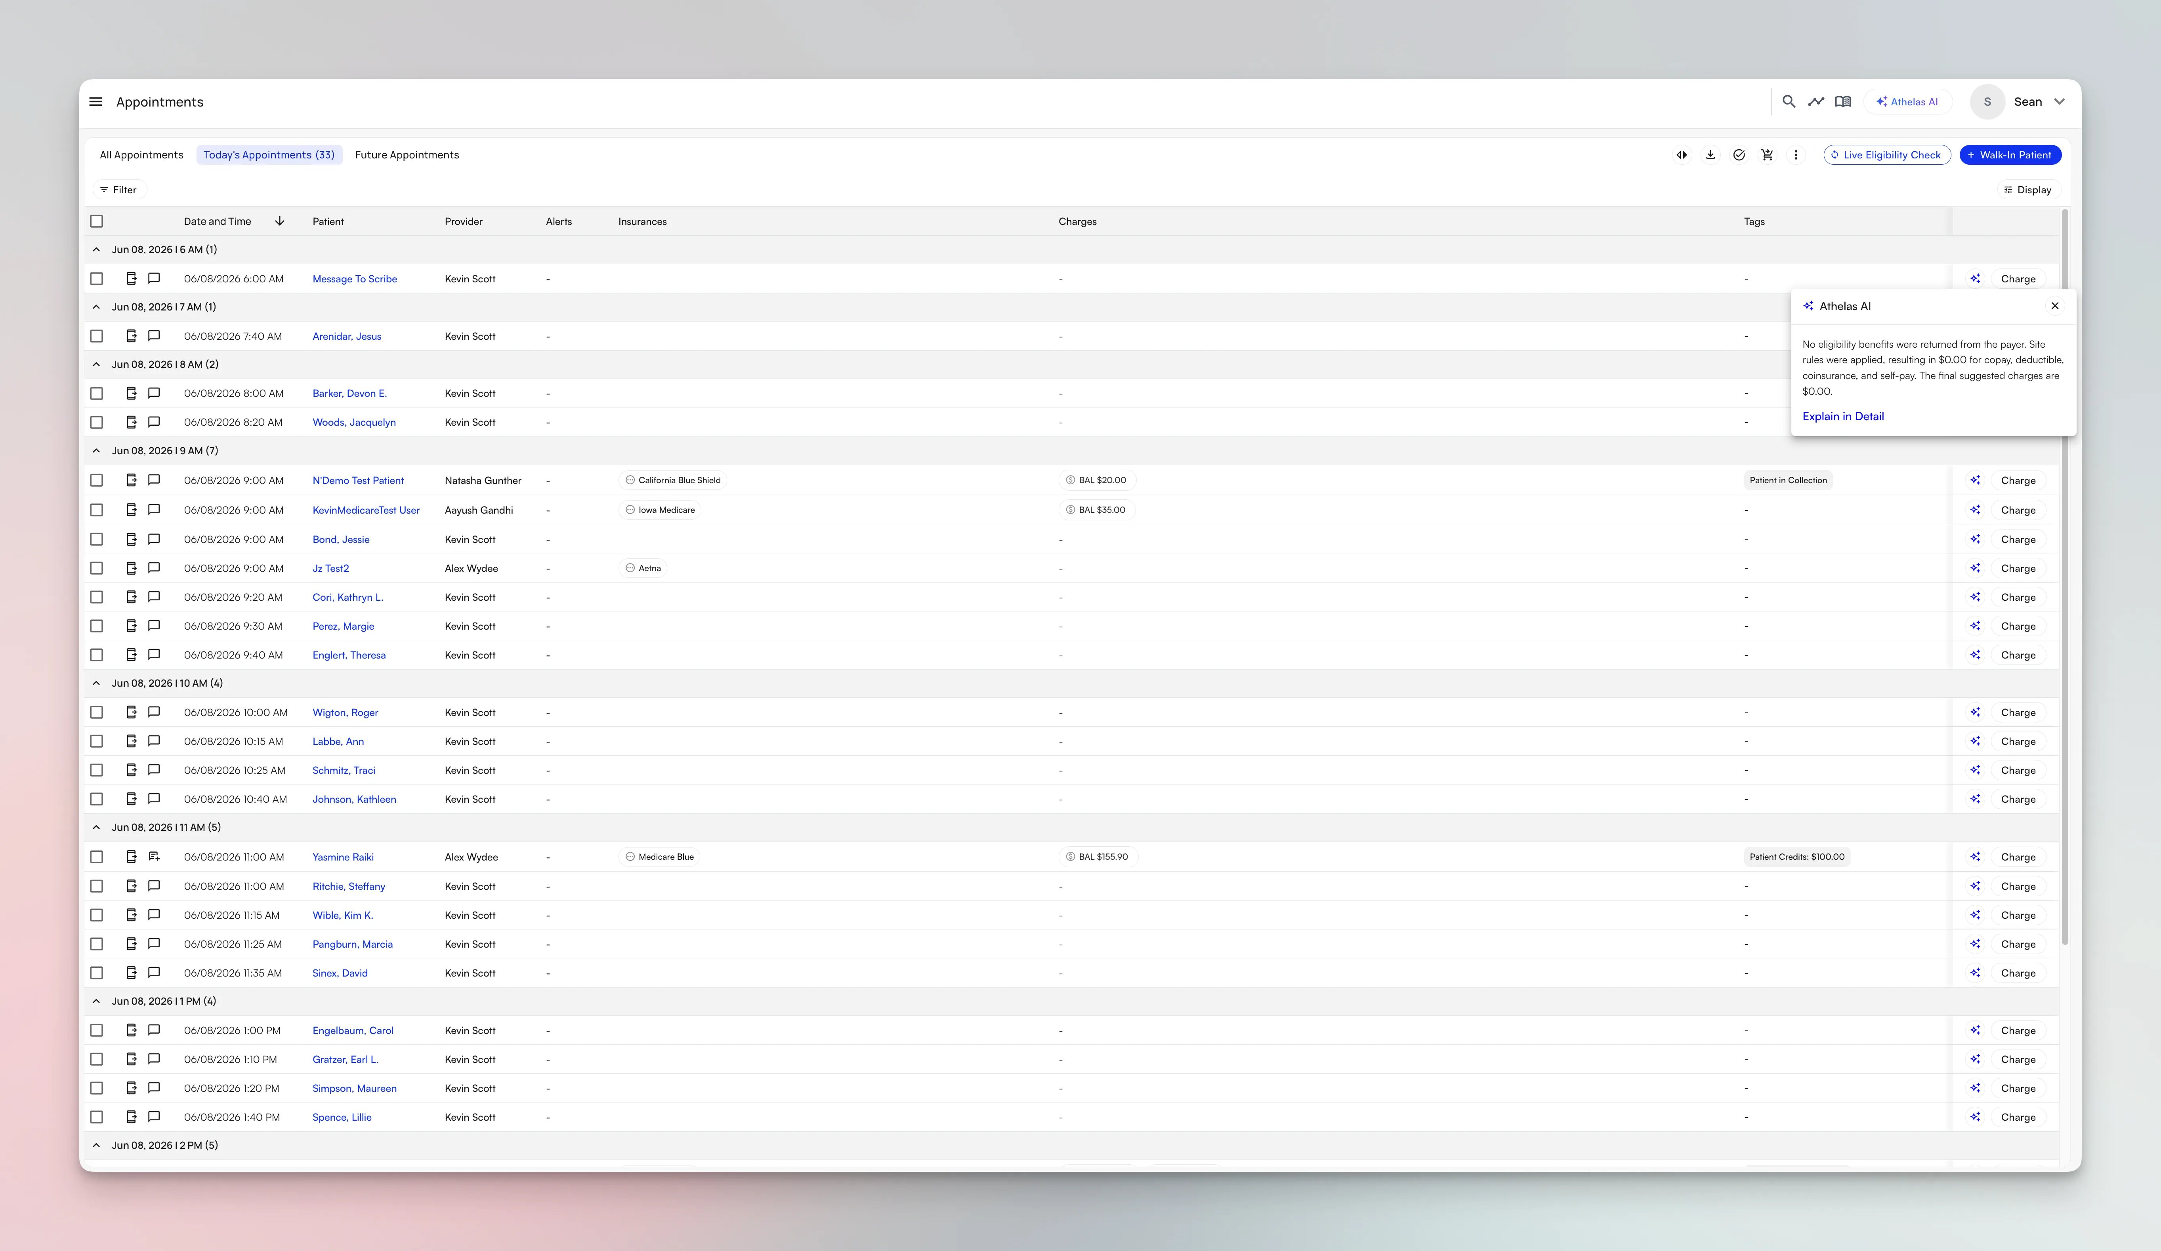Click AI sparkle icon for Yasmine Raiki
2161x1251 pixels.
1975,857
